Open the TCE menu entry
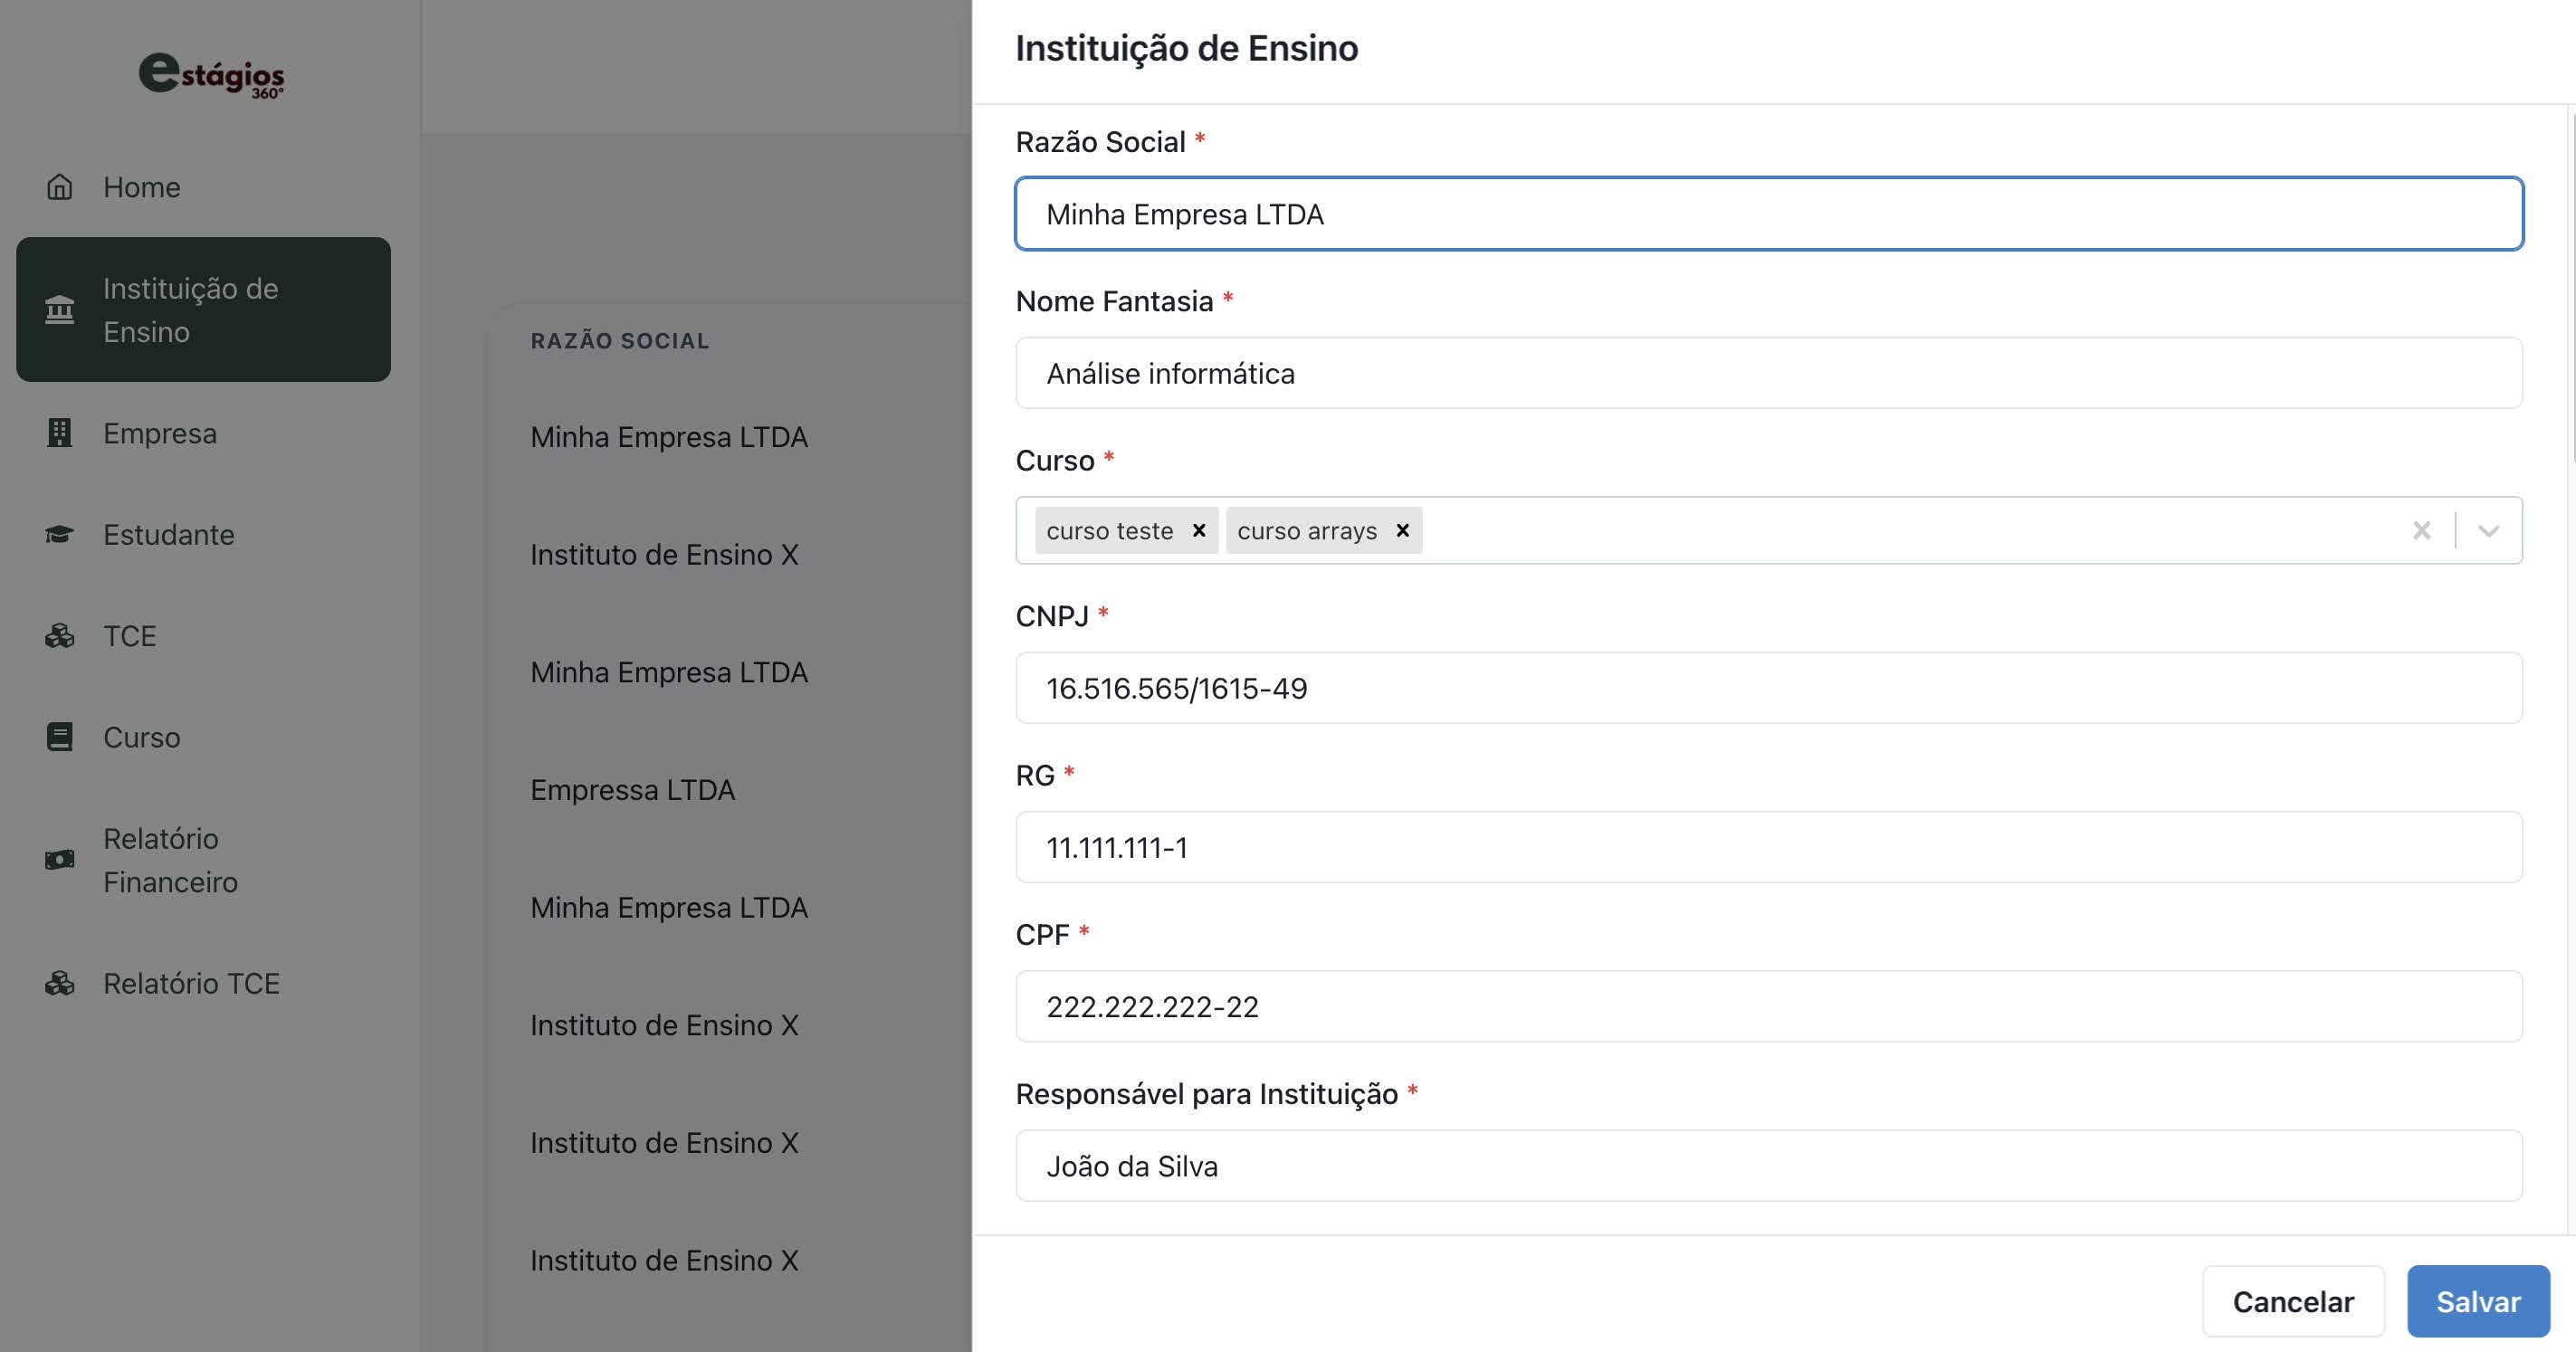 point(204,636)
